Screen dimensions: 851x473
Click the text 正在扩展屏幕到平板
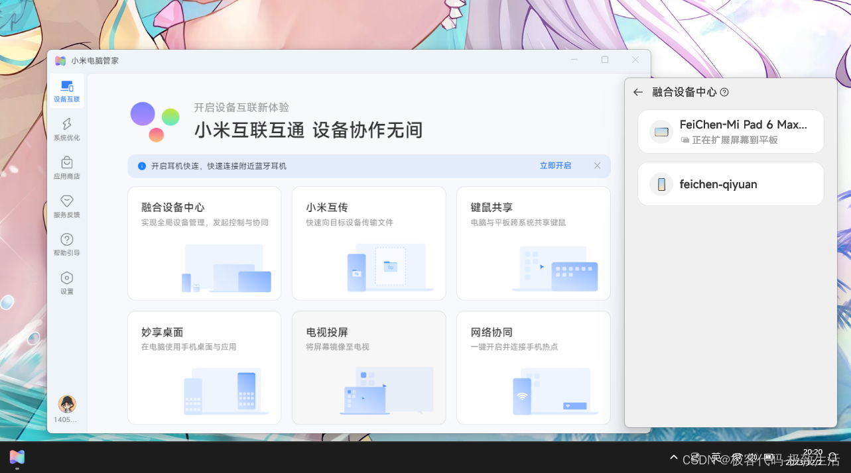(735, 140)
